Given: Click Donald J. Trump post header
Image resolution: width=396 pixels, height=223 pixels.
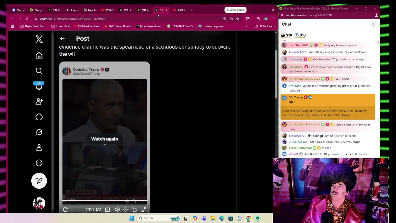Looking at the screenshot, I should tap(86, 71).
